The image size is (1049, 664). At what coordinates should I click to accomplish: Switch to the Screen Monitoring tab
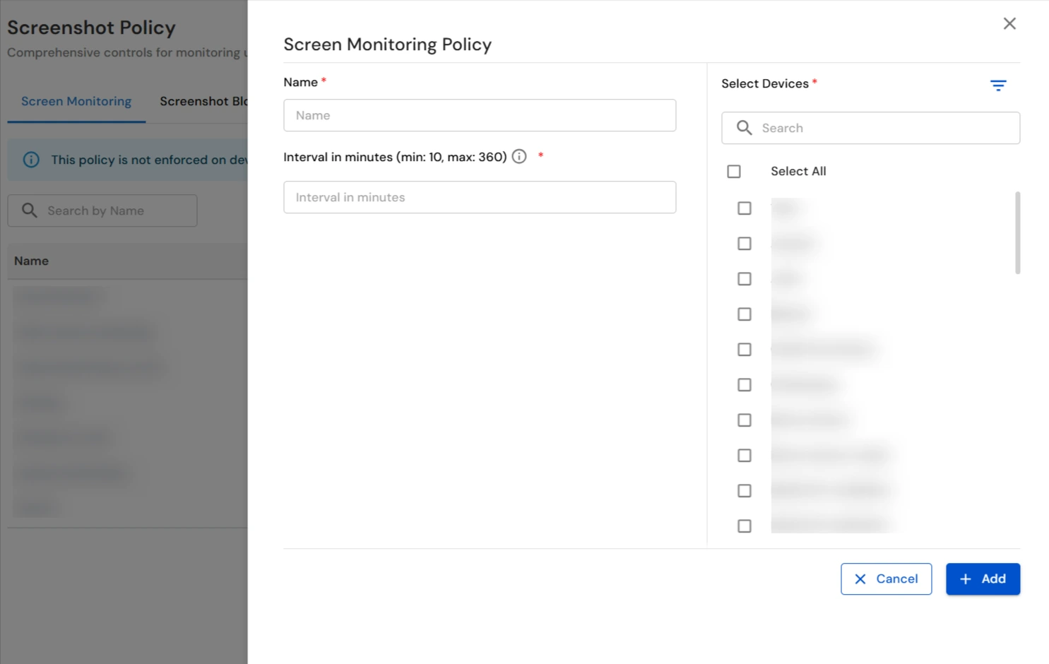76,101
